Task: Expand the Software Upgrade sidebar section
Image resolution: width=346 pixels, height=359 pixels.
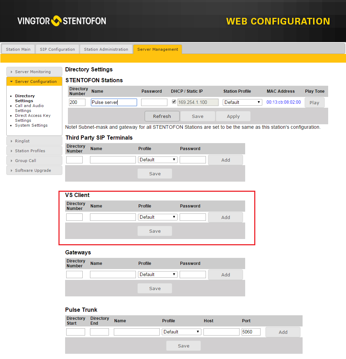Action: [34, 170]
